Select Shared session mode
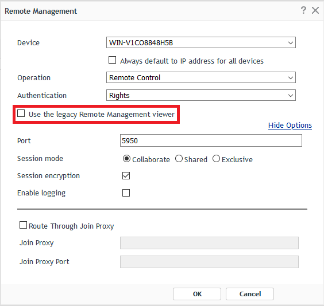This screenshot has width=324, height=306. point(179,159)
